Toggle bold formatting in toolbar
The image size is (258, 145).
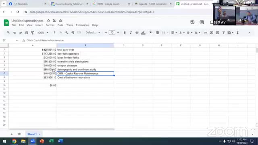125,33
